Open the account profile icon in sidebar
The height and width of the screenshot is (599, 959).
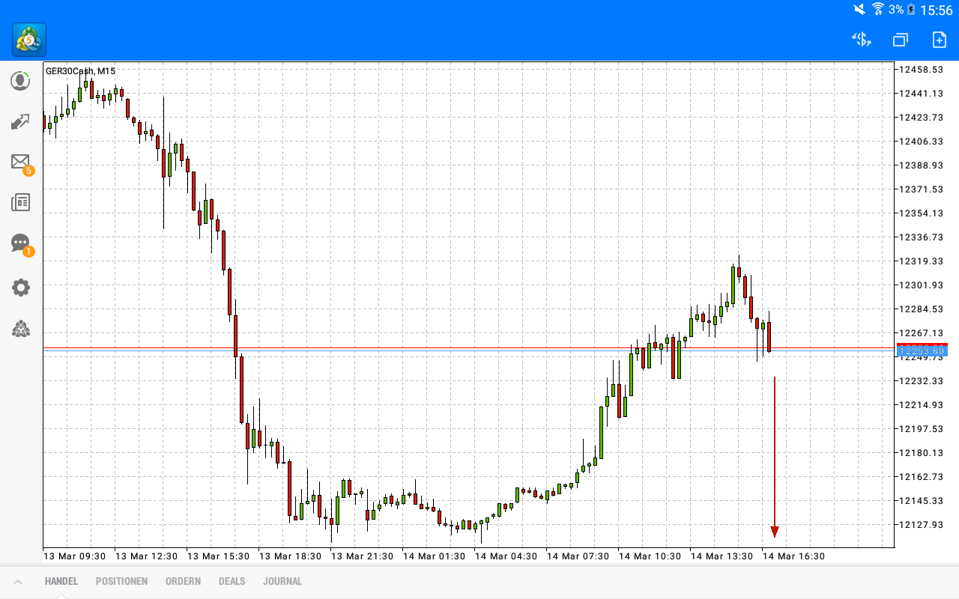pyautogui.click(x=20, y=80)
